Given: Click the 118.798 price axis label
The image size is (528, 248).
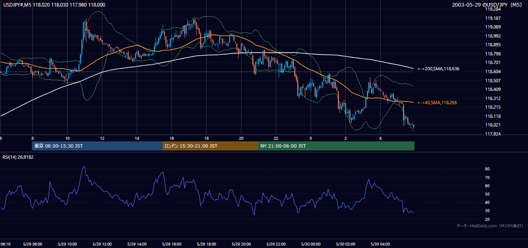Looking at the screenshot, I should point(493,54).
